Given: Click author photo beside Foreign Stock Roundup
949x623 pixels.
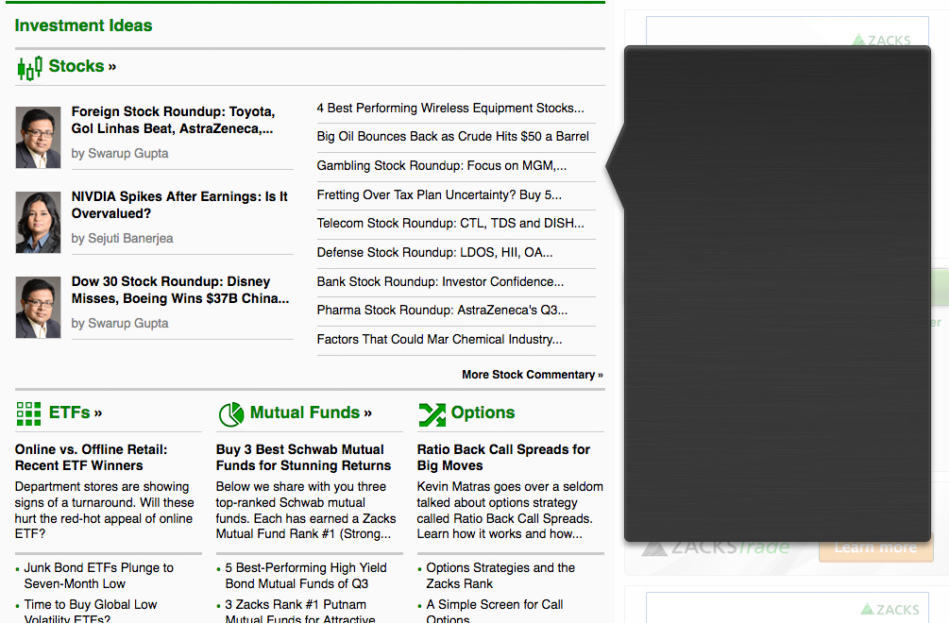Looking at the screenshot, I should [38, 137].
